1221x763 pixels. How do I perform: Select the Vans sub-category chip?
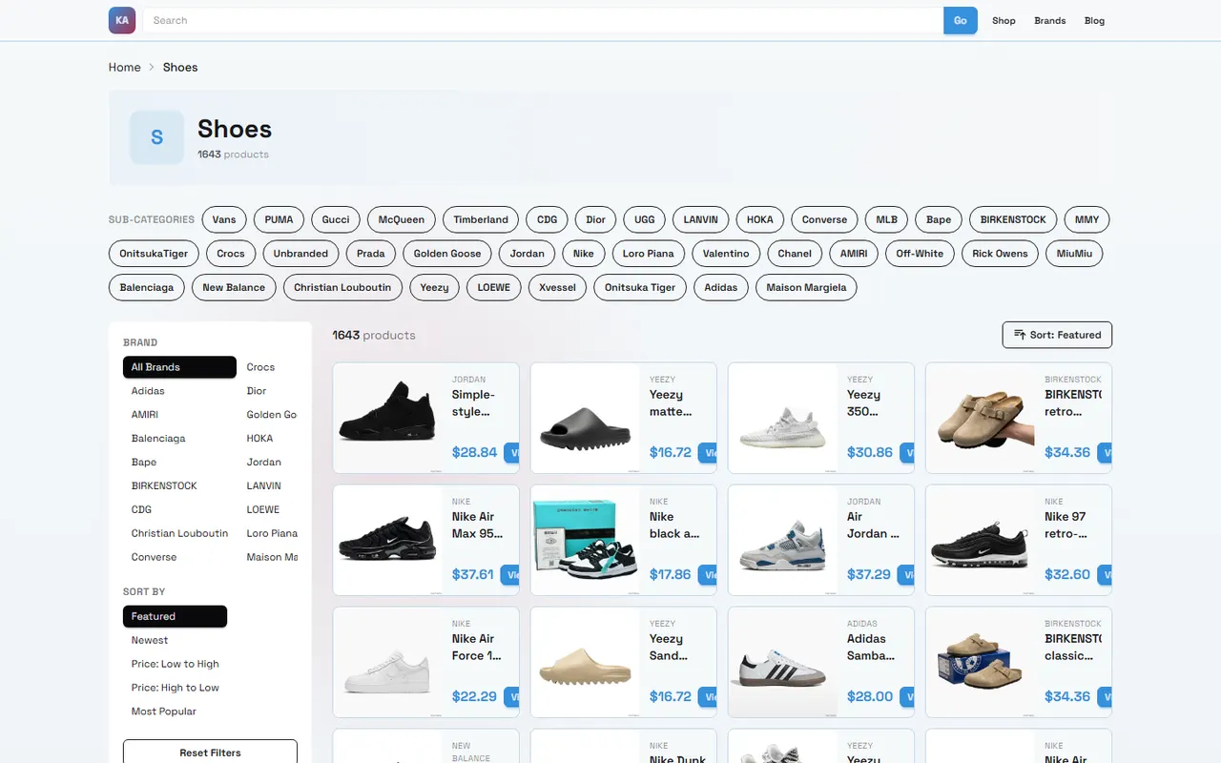[x=224, y=219]
